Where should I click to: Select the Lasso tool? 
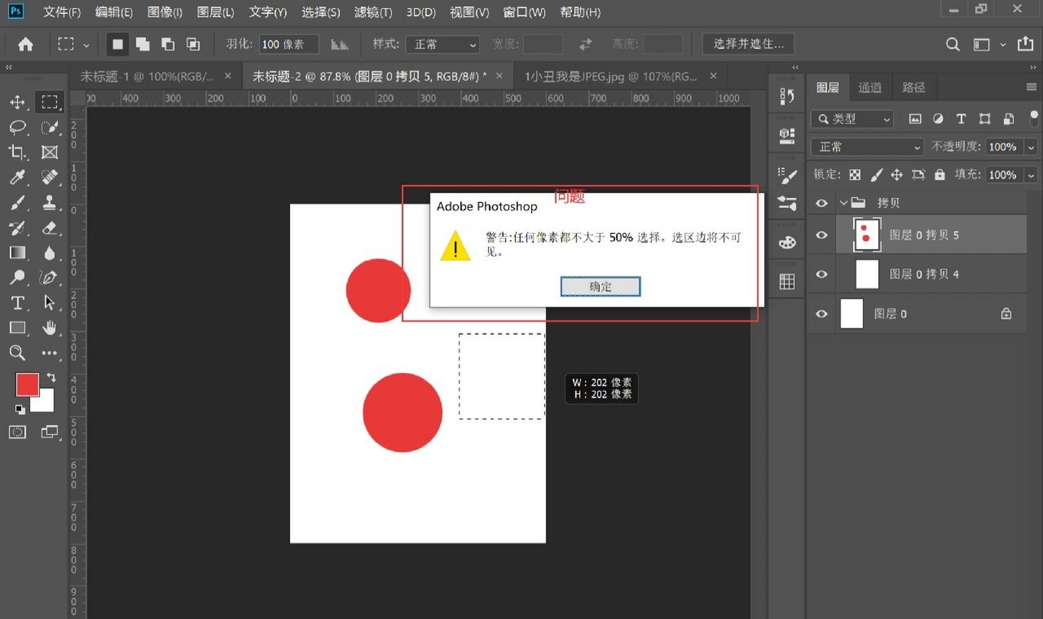tap(17, 127)
